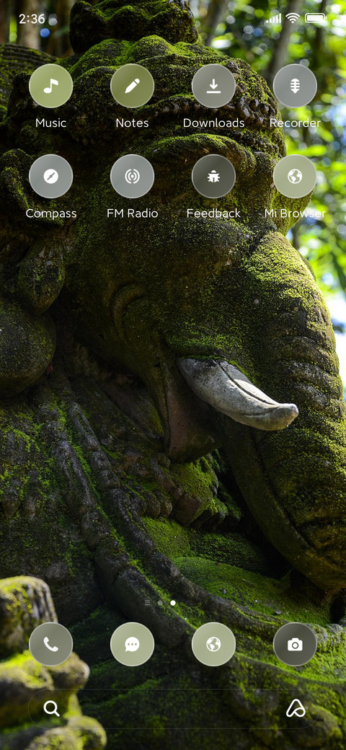This screenshot has height=750, width=346.
Task: Switch to the previous home page dot
Action: pos(160,603)
